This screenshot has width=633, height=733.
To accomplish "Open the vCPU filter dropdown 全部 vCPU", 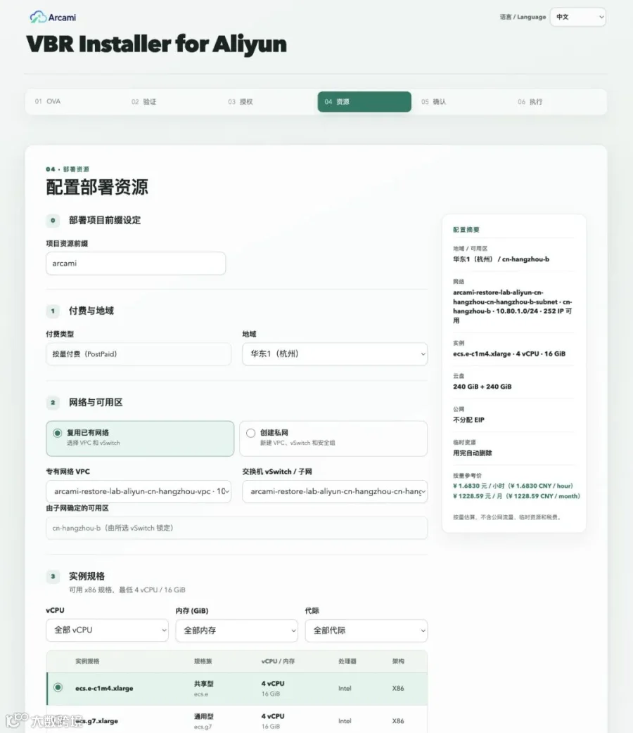I will tap(107, 630).
